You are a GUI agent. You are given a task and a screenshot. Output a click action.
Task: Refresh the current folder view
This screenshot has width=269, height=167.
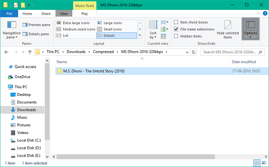(x=194, y=52)
